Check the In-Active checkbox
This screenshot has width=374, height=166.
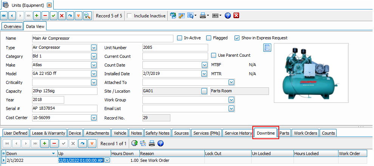tap(179, 38)
